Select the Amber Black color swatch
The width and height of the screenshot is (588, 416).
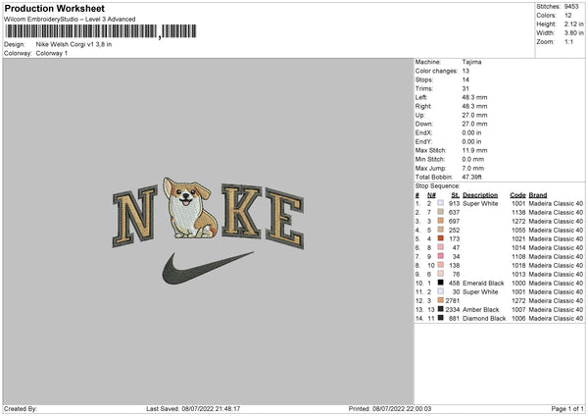pyautogui.click(x=441, y=309)
